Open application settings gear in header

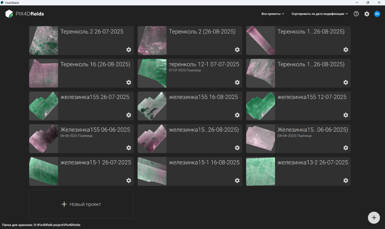tap(367, 14)
